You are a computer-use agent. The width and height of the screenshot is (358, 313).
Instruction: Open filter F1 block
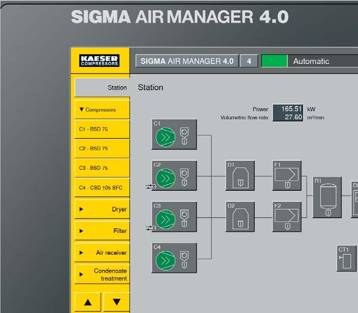[287, 175]
